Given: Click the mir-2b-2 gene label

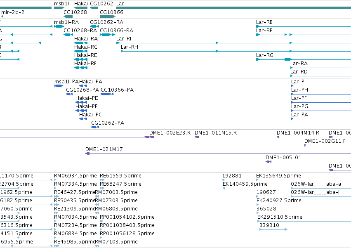Looking at the screenshot, I should click(x=12, y=12).
